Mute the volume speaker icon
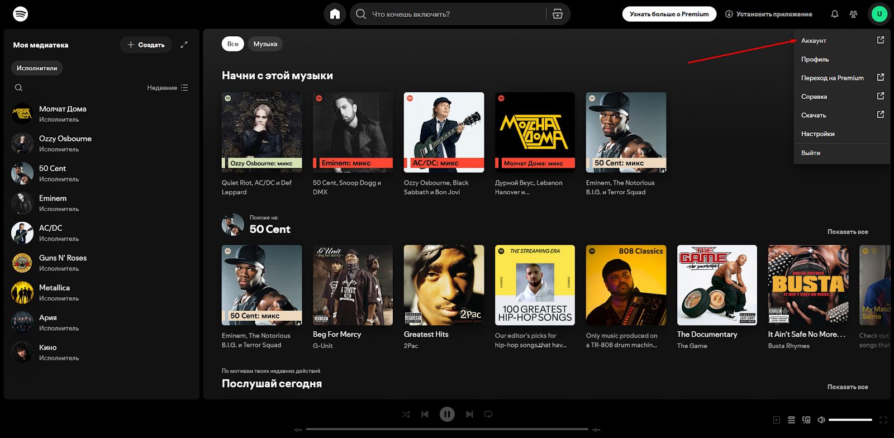The width and height of the screenshot is (894, 438). point(821,420)
